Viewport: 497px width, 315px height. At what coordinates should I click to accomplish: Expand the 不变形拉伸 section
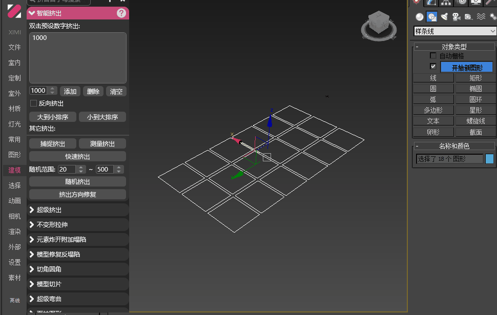coord(78,225)
